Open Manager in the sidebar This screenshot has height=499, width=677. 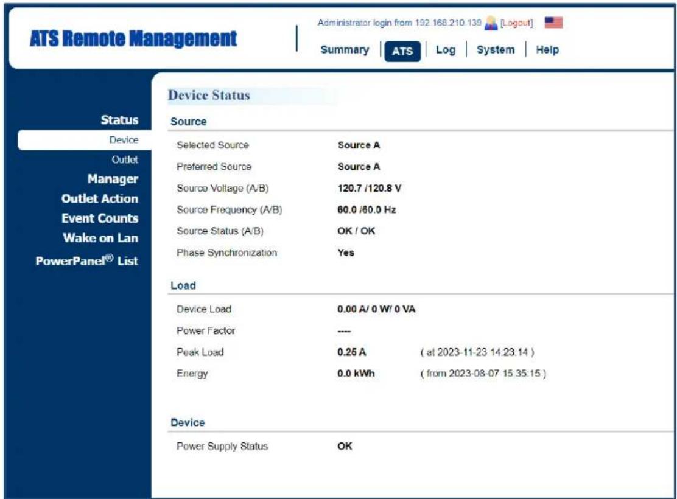click(x=113, y=179)
